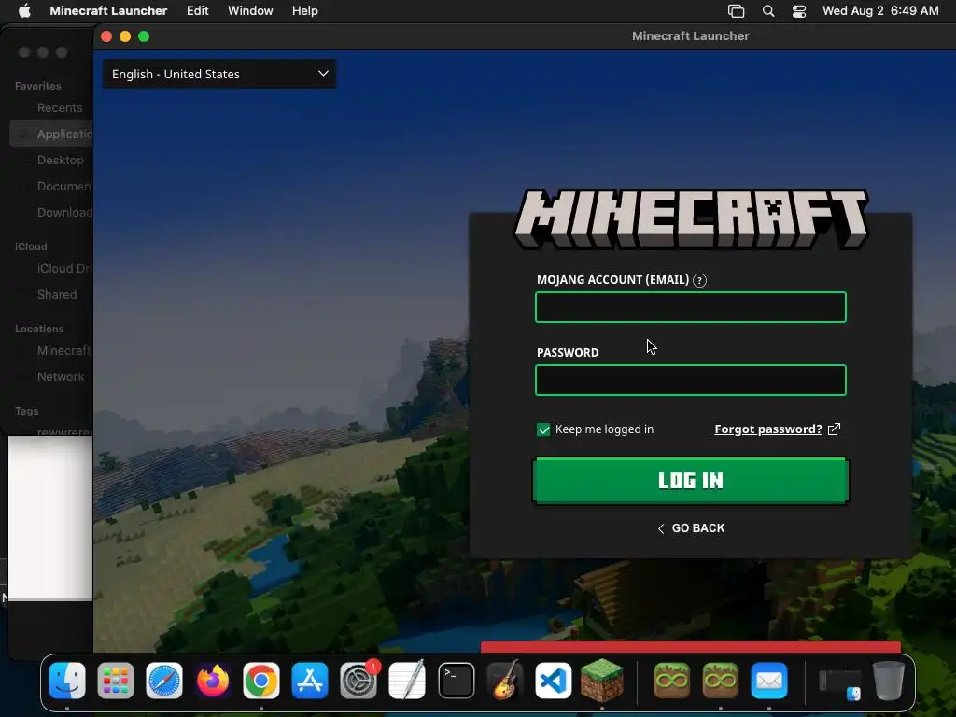The width and height of the screenshot is (956, 717).
Task: Open System Settings from the Dock
Action: 358,681
